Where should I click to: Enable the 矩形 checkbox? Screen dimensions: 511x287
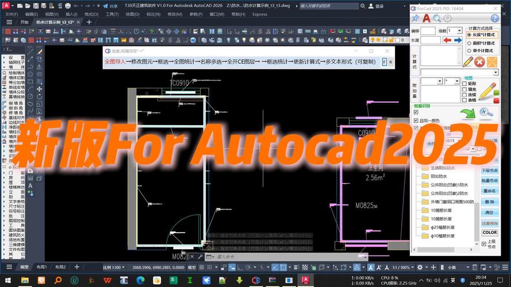[x=464, y=84]
